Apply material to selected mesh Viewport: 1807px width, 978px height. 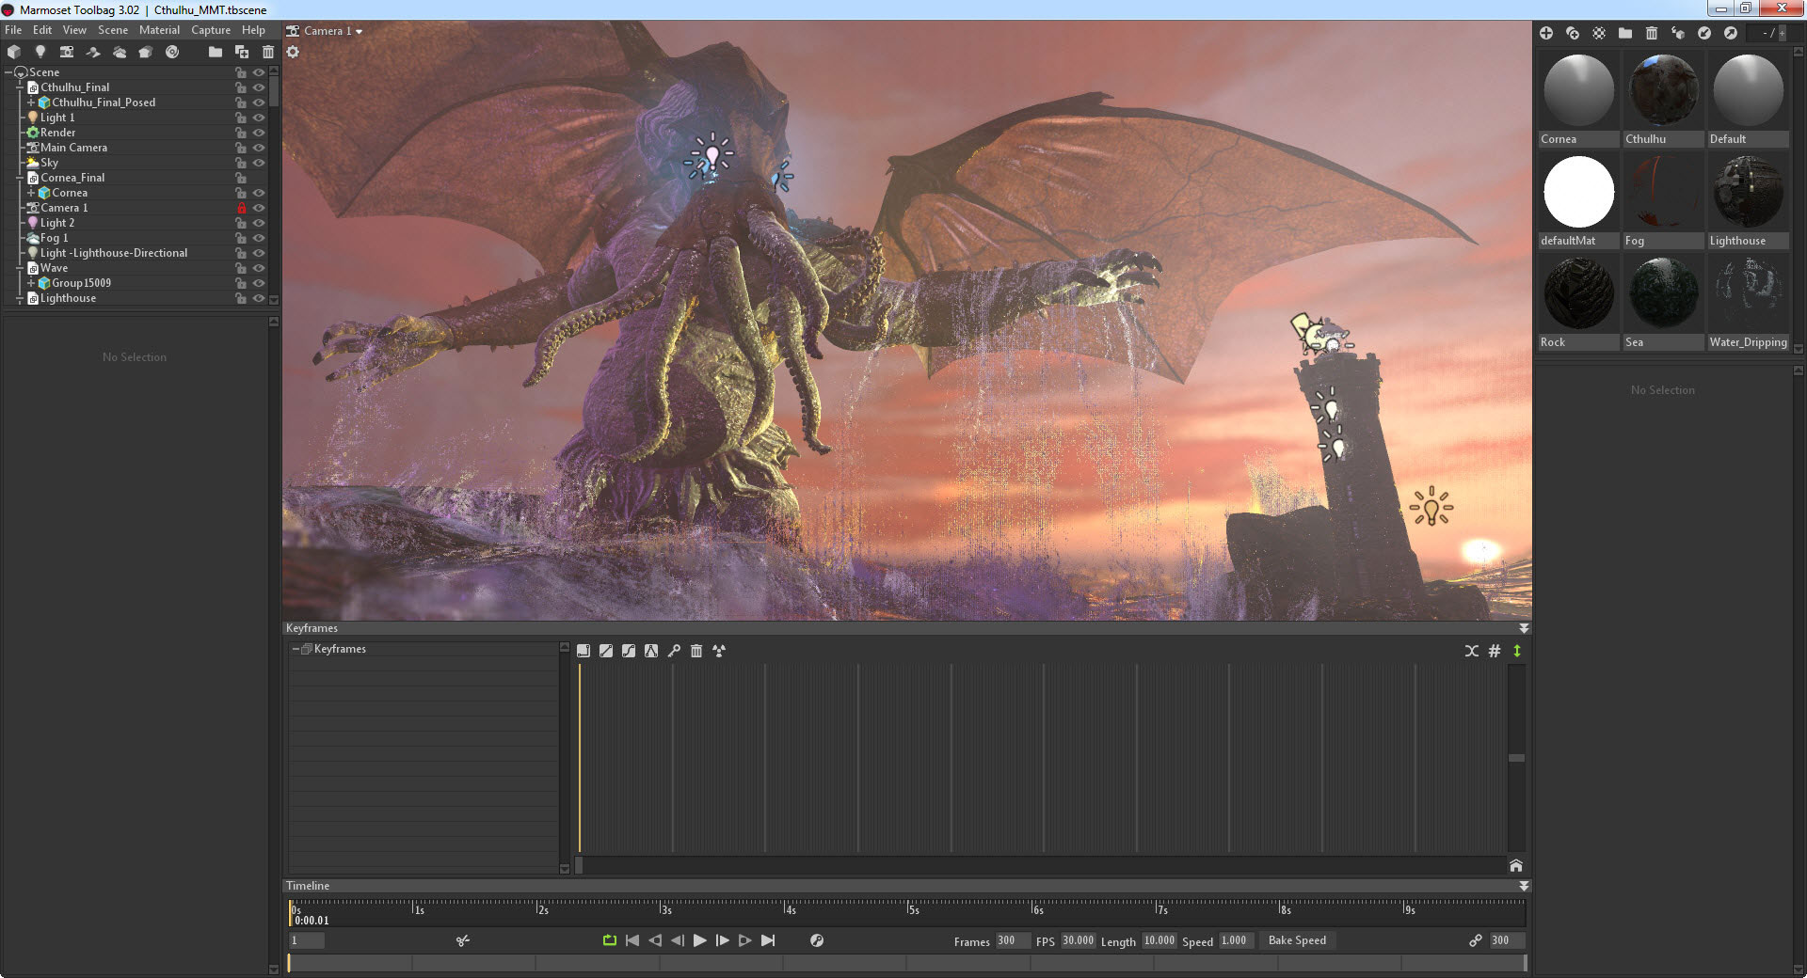(x=1678, y=33)
